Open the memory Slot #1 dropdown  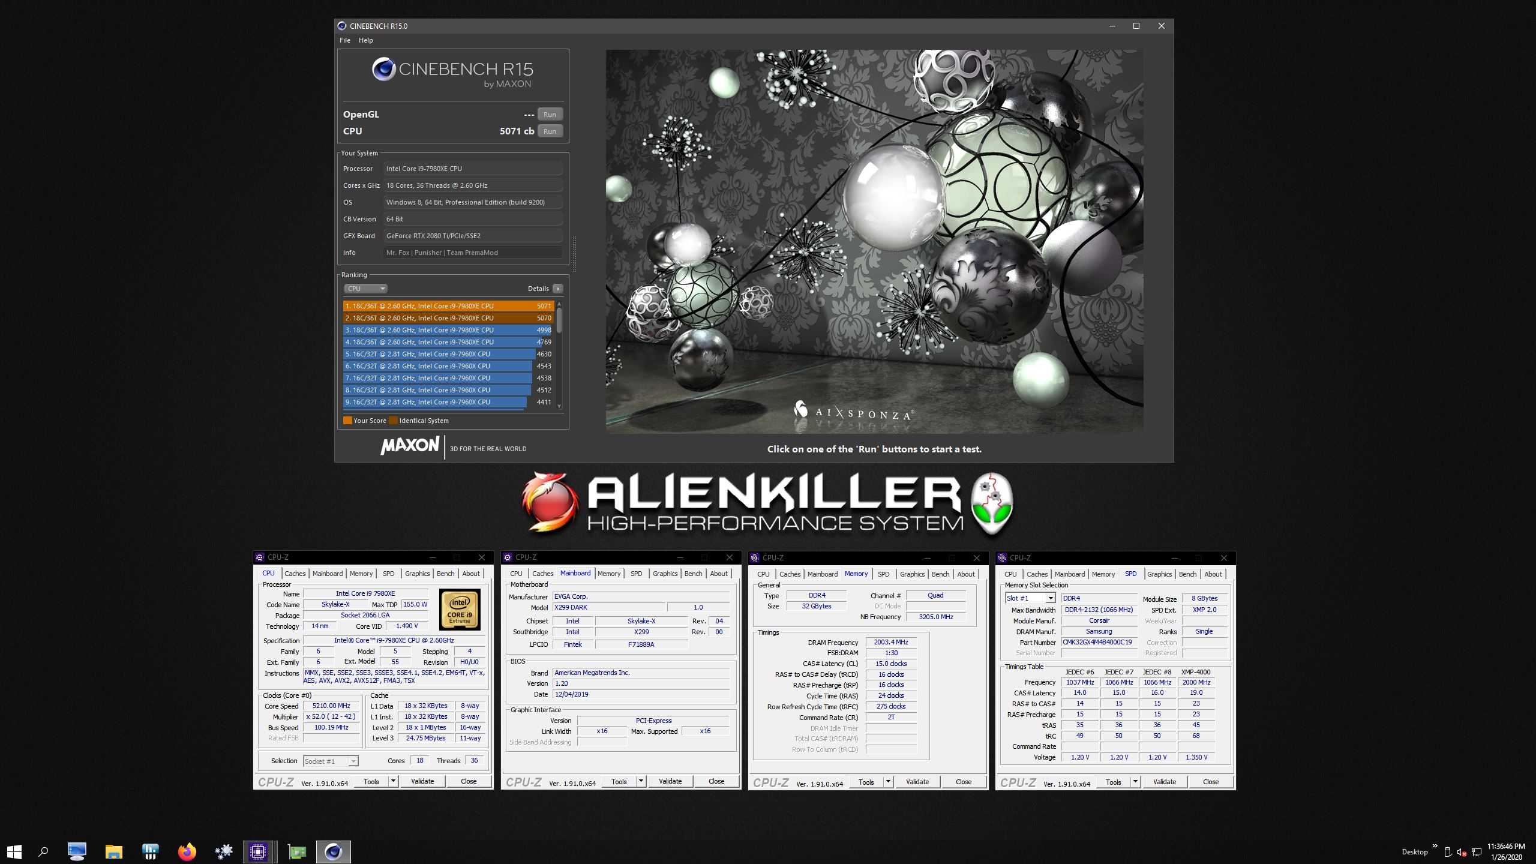click(1050, 598)
